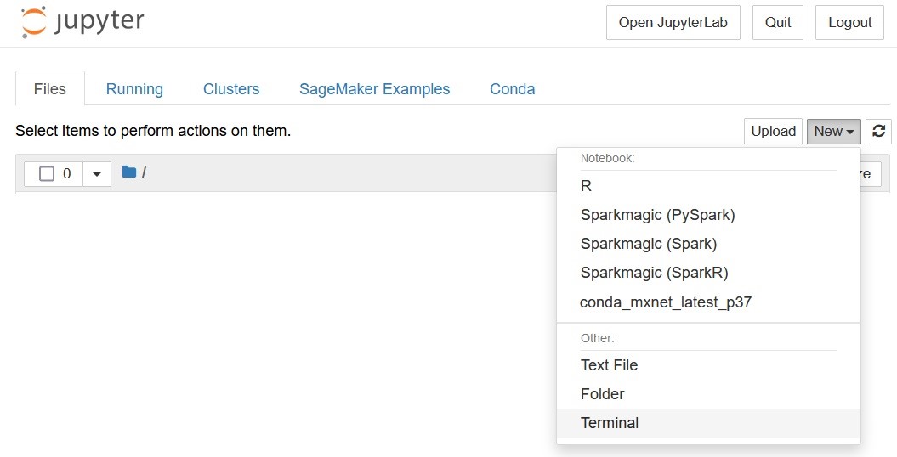
Task: Switch to the Files tab
Action: point(50,89)
